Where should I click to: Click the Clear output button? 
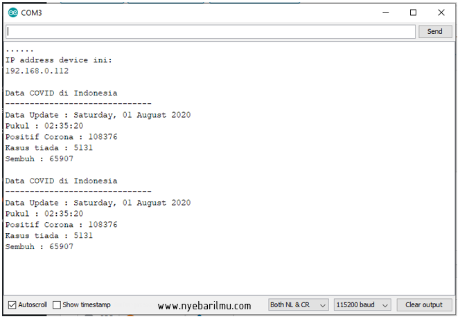tap(424, 305)
